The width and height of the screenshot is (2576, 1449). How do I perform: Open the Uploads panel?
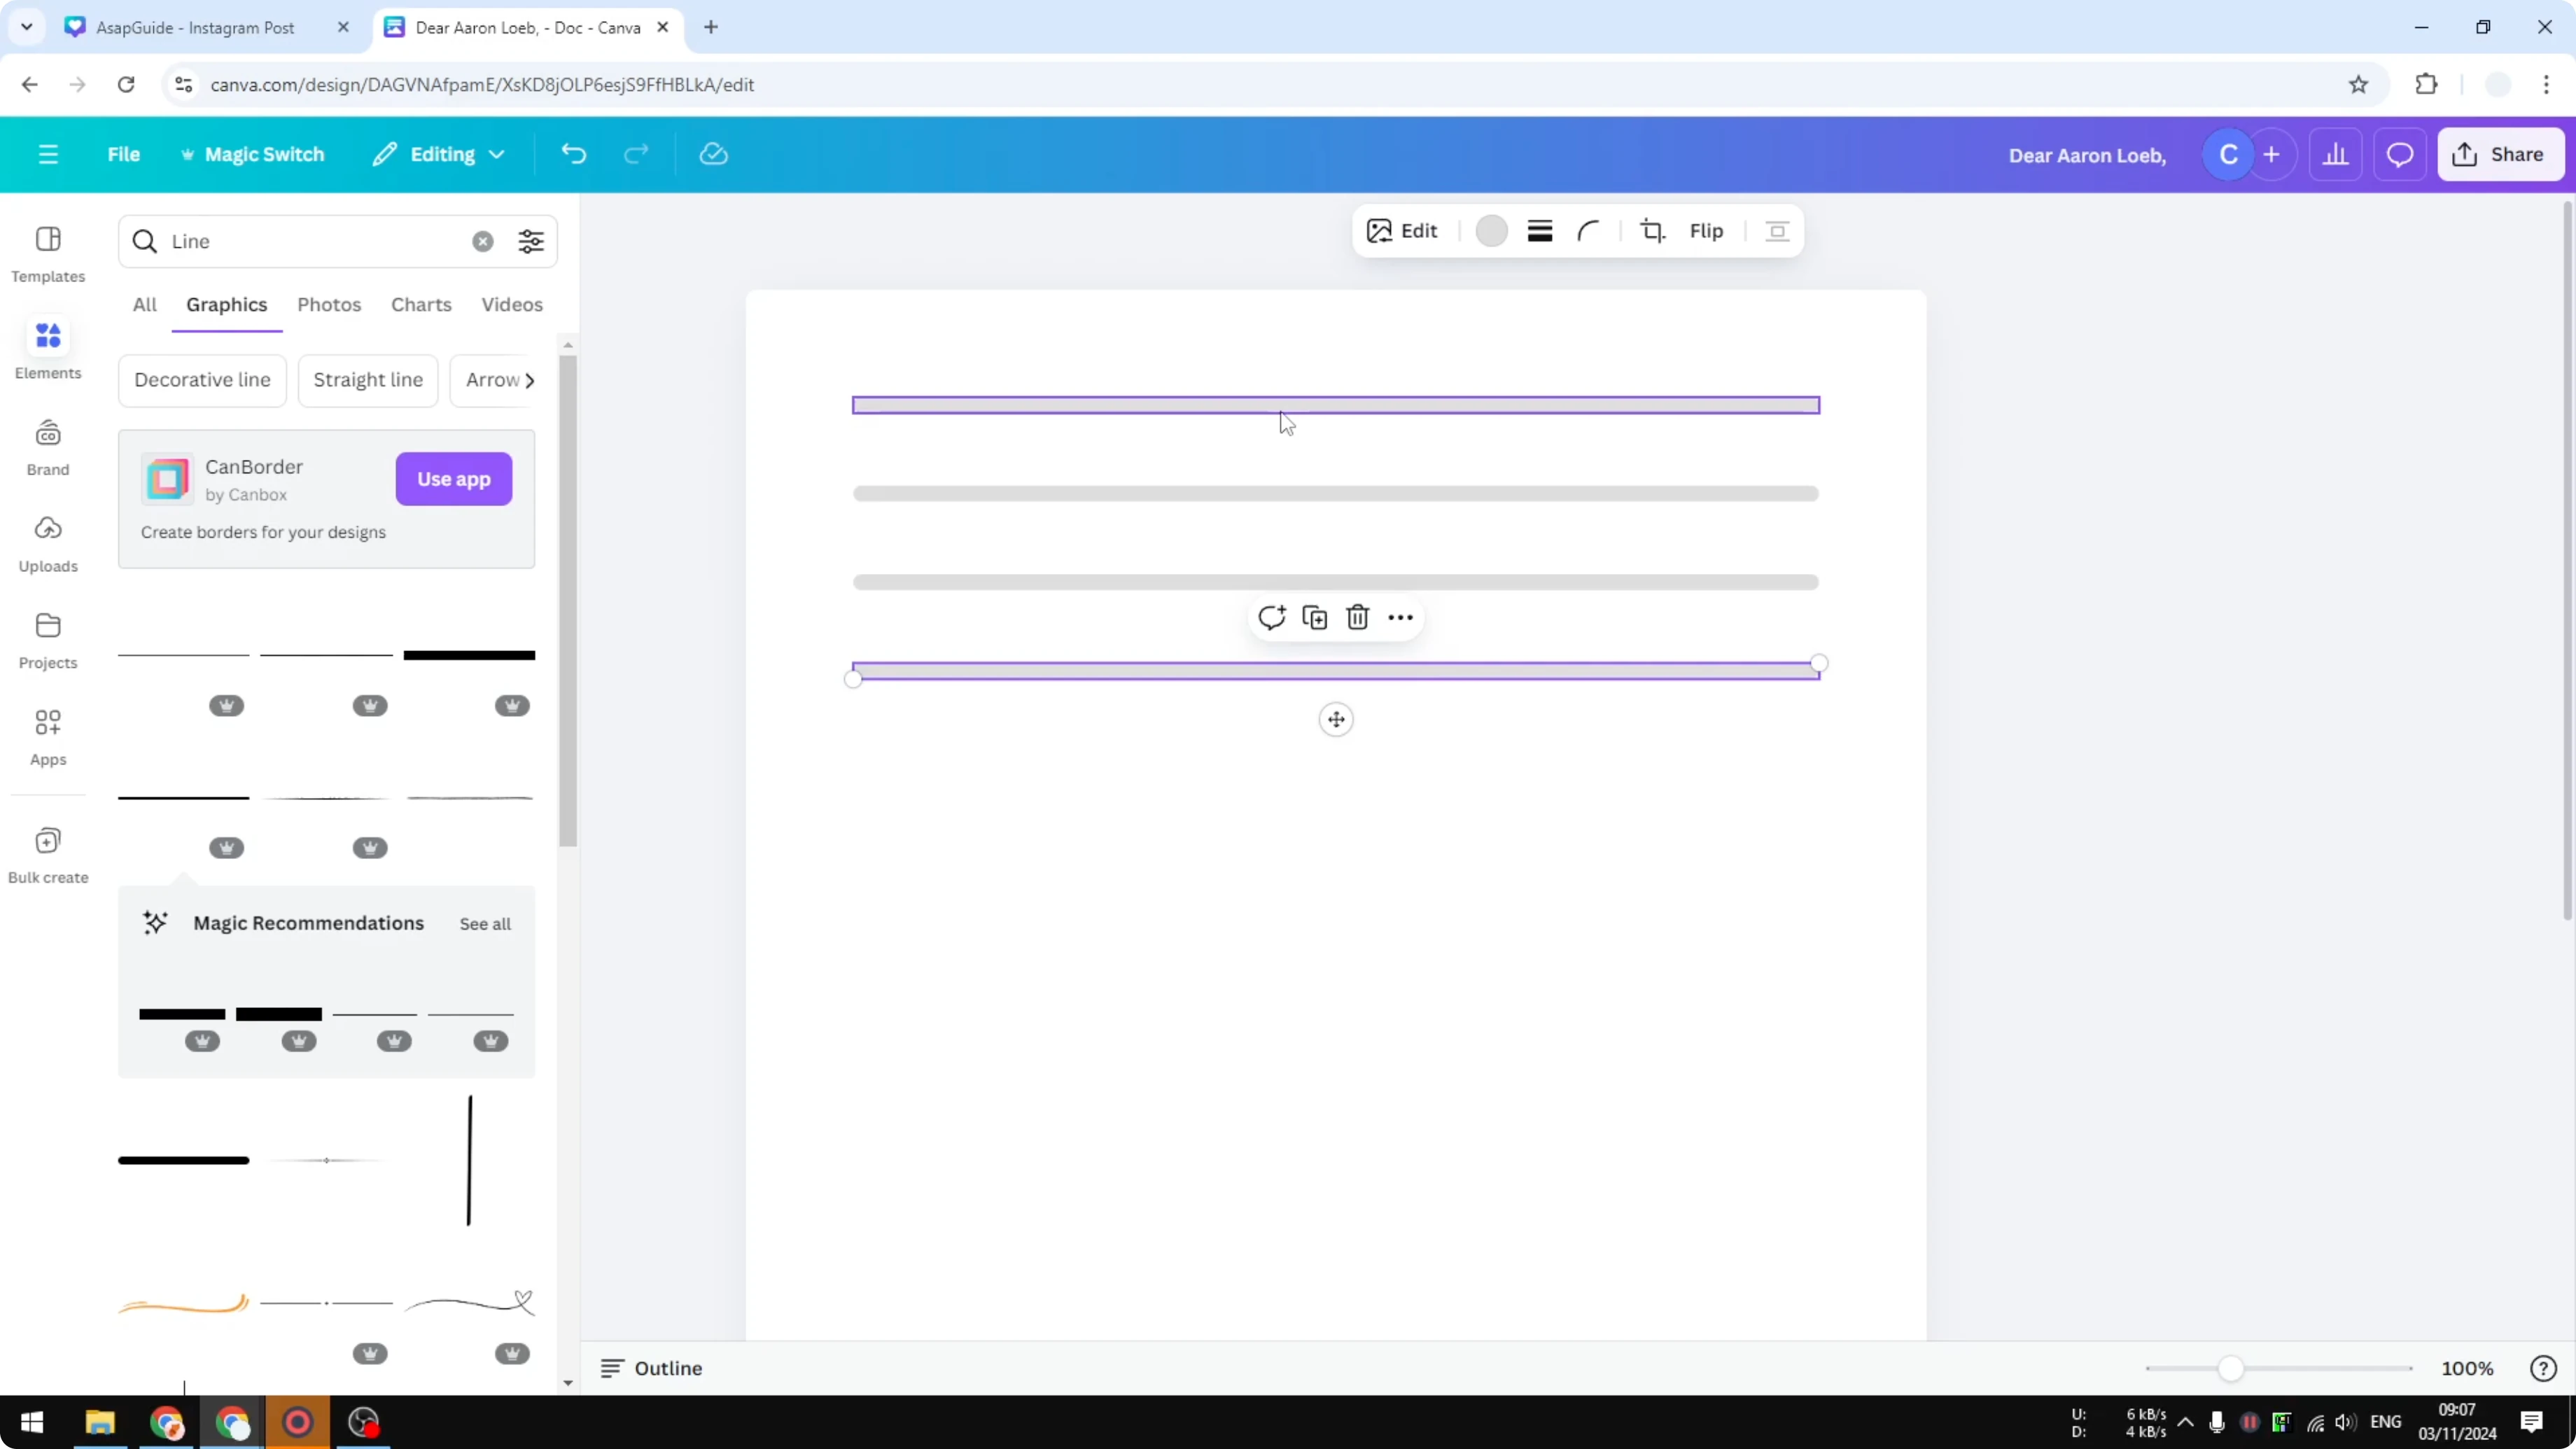pyautogui.click(x=48, y=542)
